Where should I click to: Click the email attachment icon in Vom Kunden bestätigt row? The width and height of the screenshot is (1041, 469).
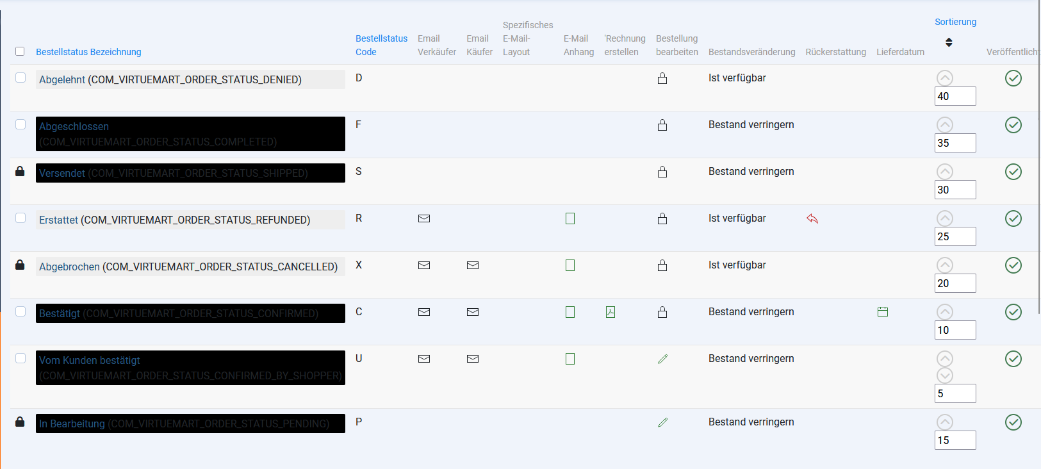(x=570, y=359)
